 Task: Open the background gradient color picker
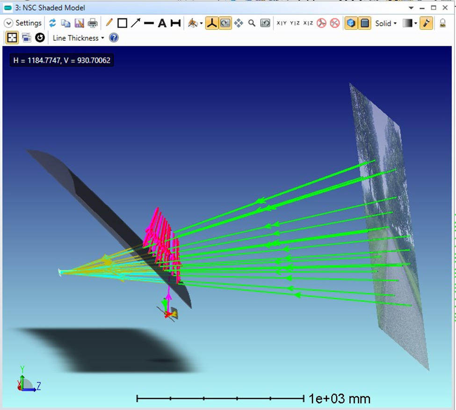tap(410, 23)
